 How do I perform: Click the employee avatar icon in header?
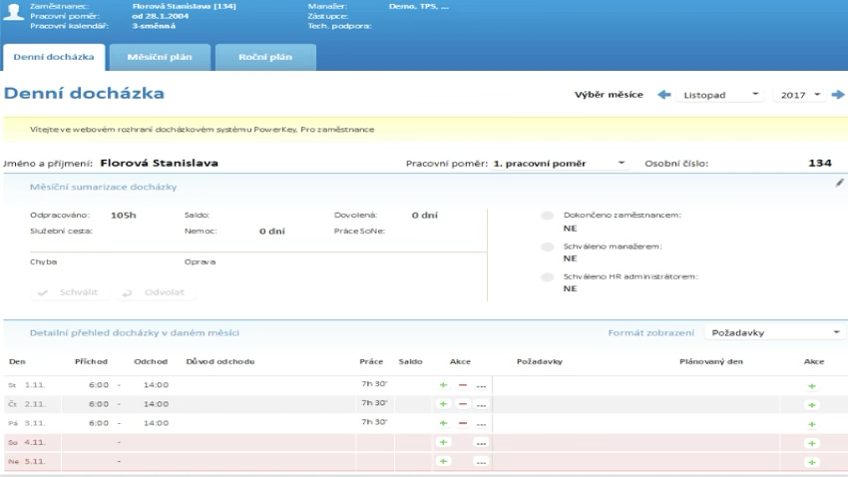13,12
